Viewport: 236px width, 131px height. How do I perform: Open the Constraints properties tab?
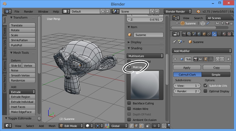click(209, 34)
